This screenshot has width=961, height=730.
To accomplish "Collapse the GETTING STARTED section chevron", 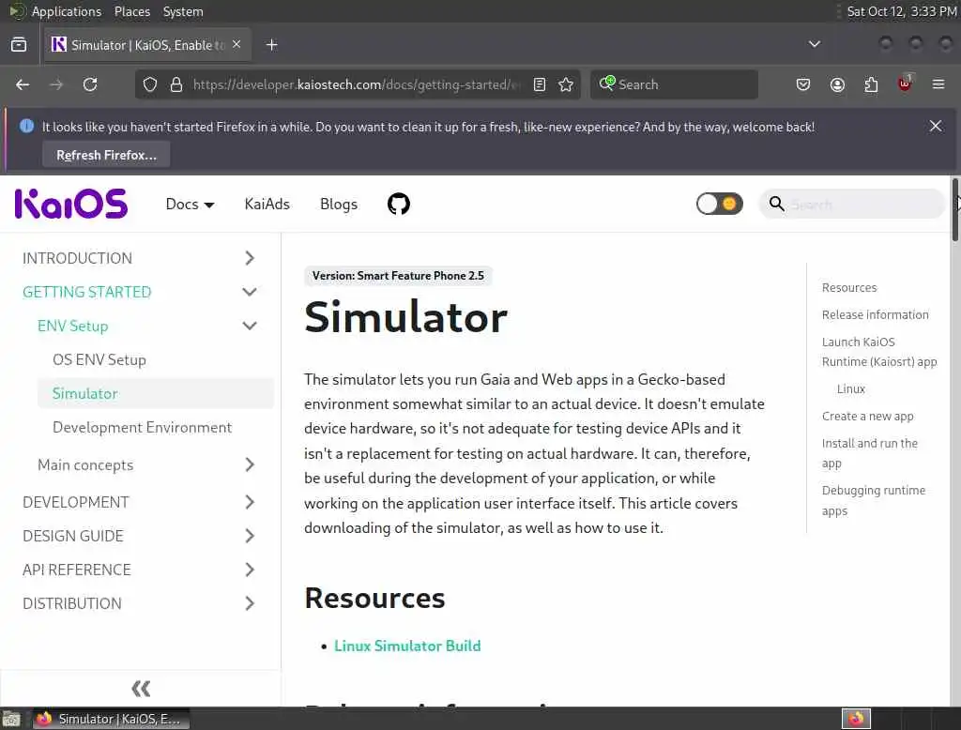I will coord(250,292).
